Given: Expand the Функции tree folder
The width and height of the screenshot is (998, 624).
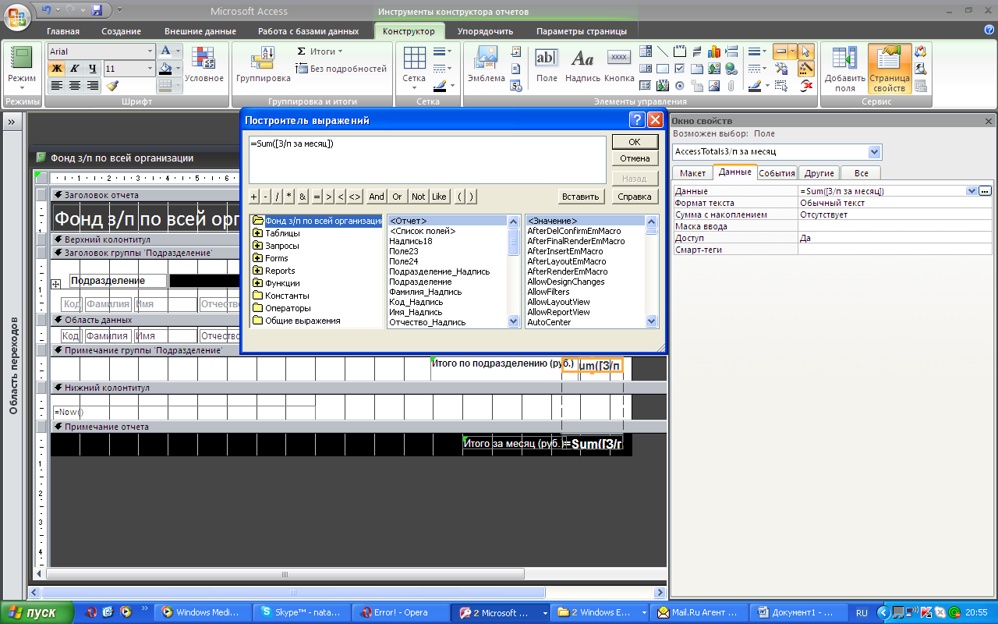Looking at the screenshot, I should click(257, 283).
